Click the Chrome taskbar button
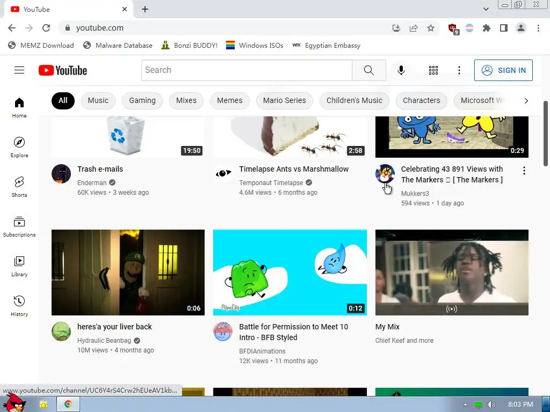550x412 pixels. coord(68,404)
